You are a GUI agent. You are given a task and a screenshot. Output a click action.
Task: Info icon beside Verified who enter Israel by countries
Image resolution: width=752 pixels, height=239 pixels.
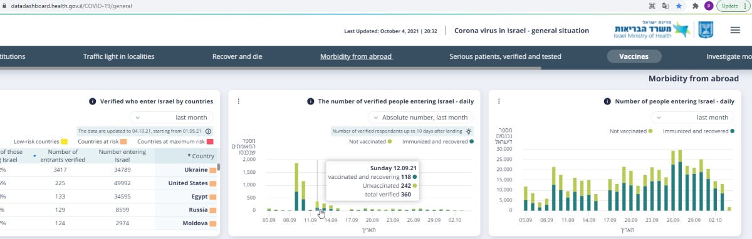[93, 101]
